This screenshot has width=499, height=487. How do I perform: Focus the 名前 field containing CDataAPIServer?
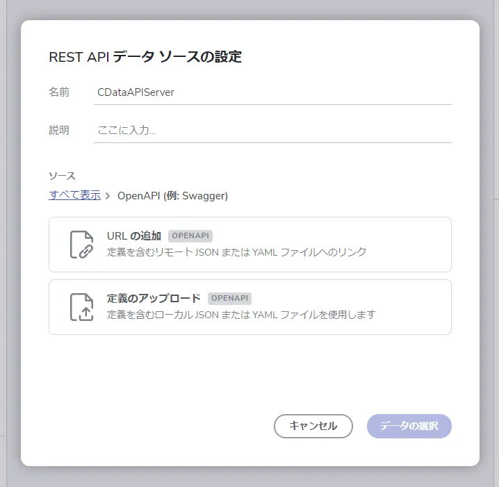coord(272,92)
